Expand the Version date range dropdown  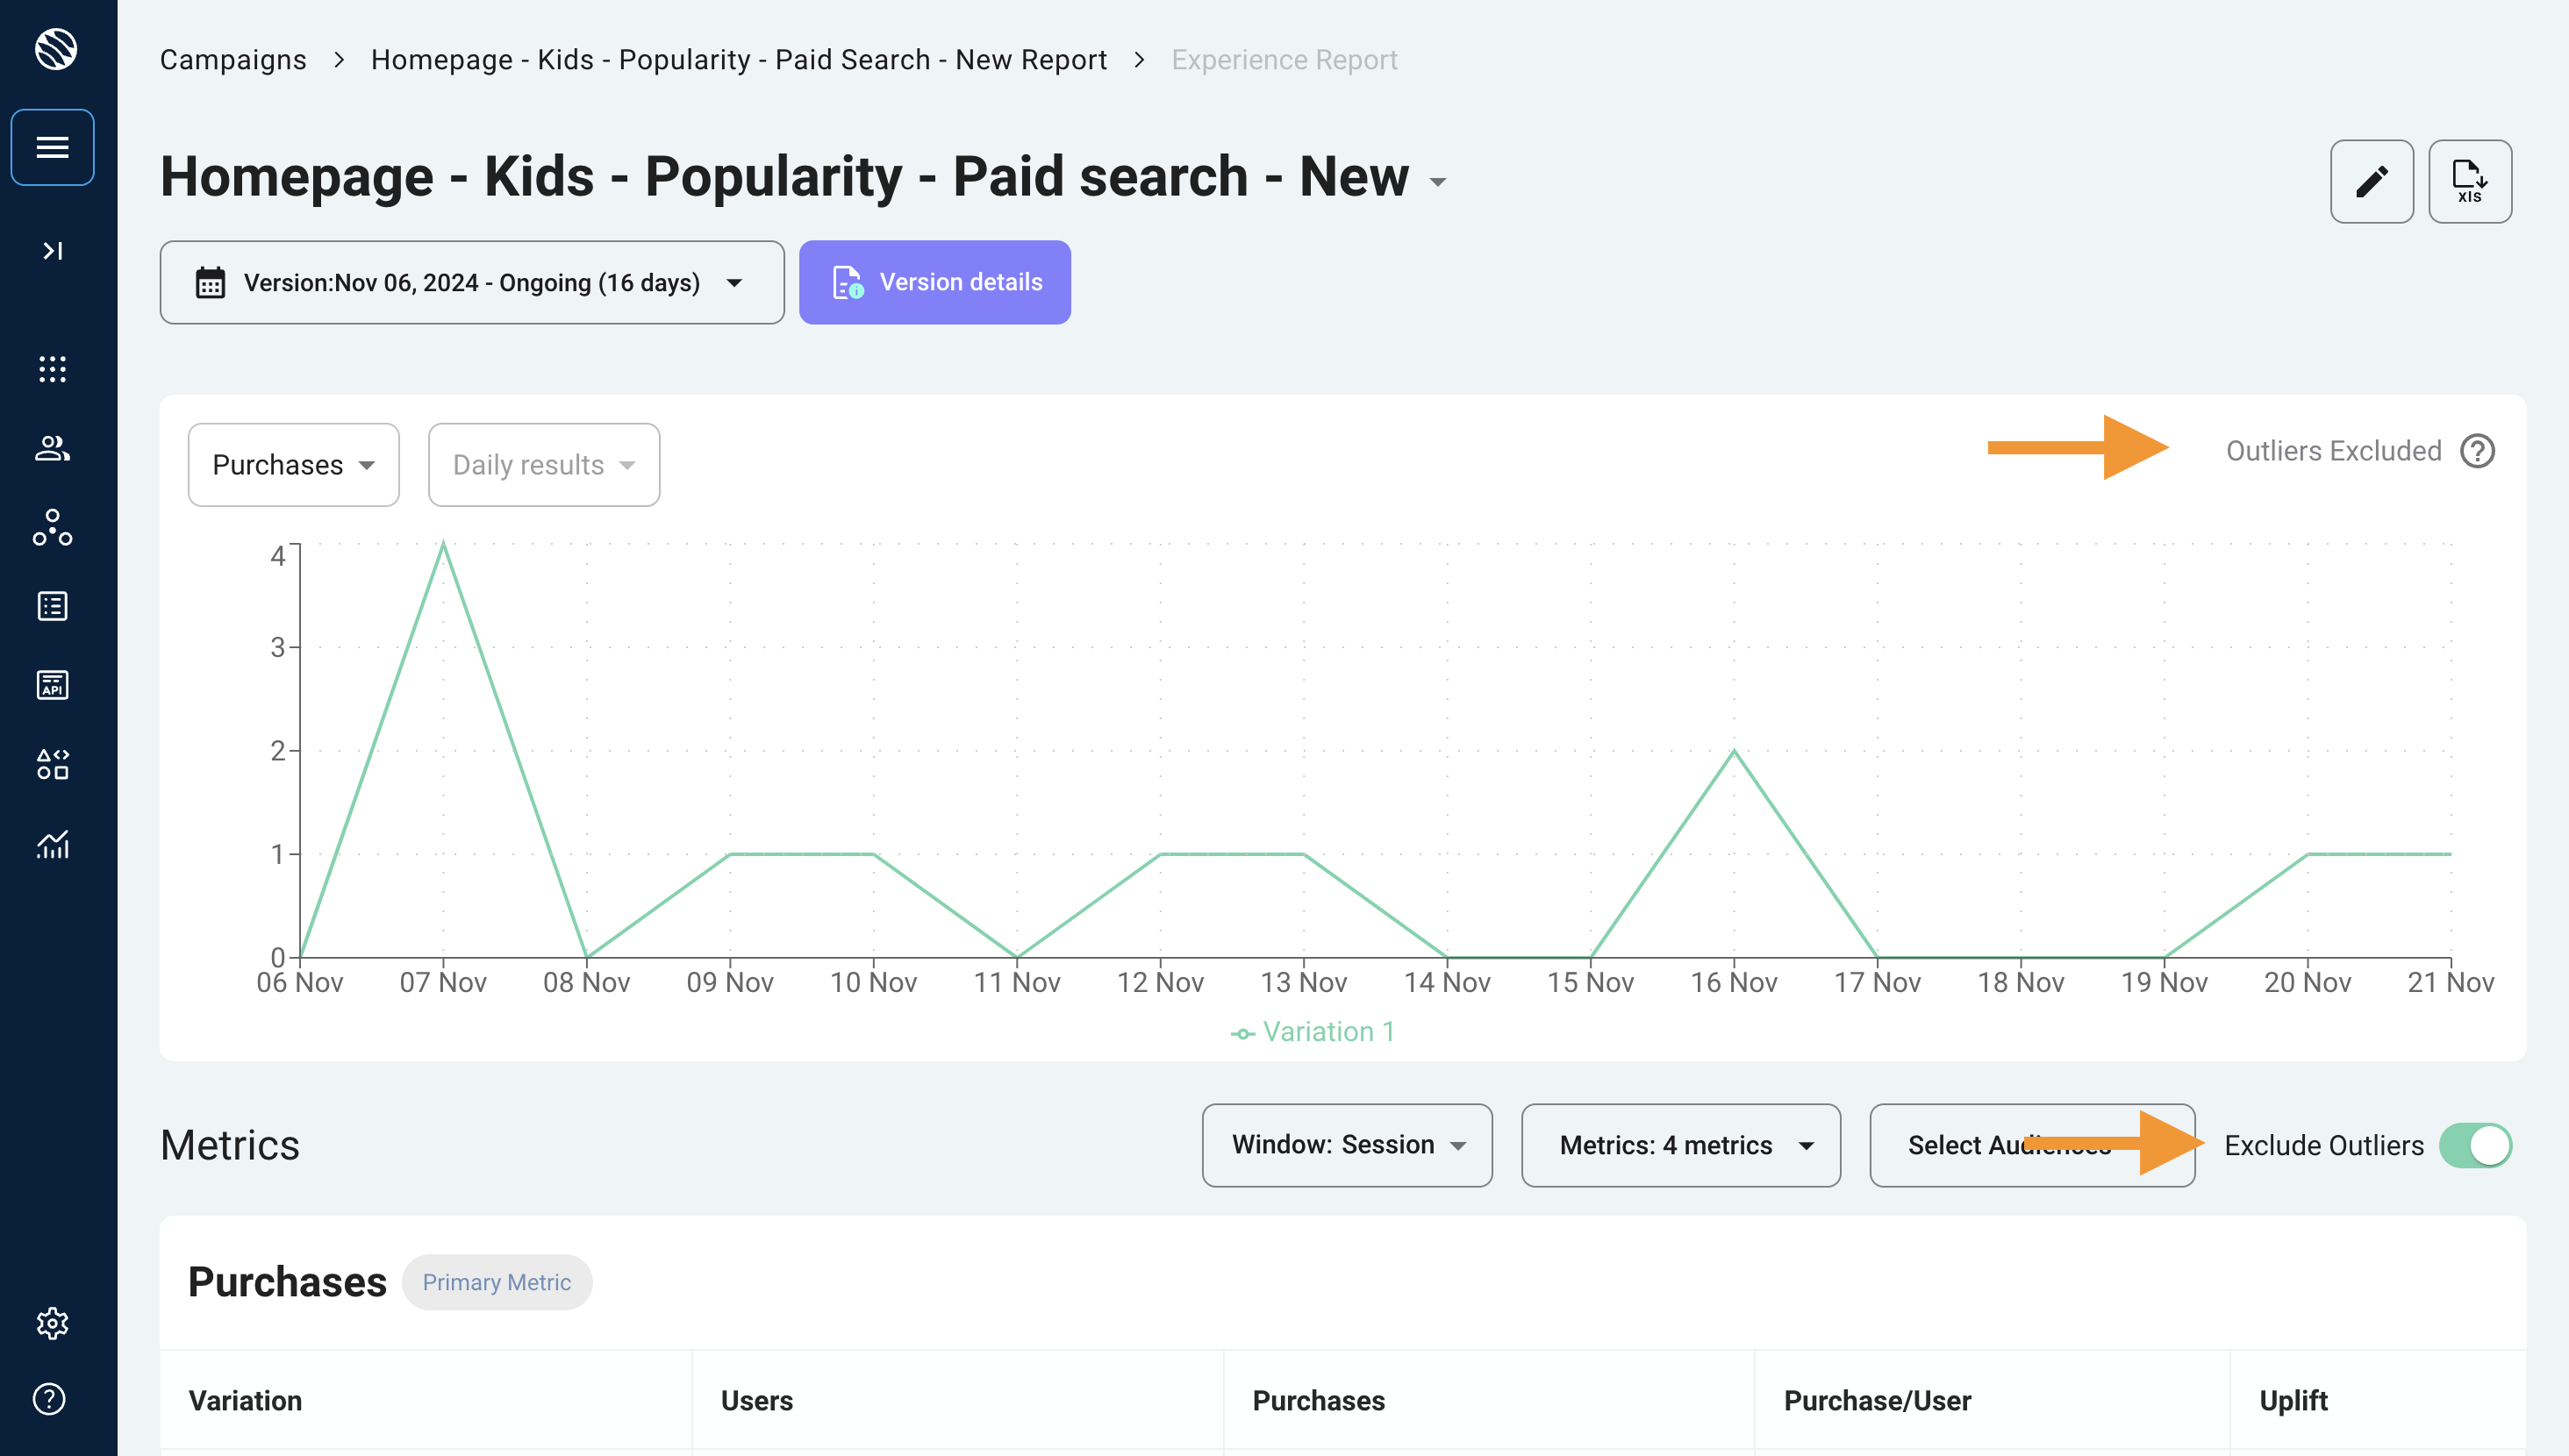pyautogui.click(x=471, y=283)
